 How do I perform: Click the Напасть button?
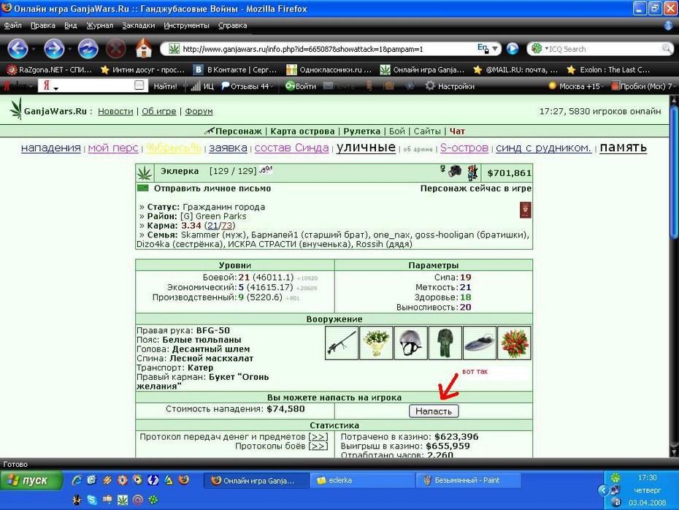tap(434, 411)
